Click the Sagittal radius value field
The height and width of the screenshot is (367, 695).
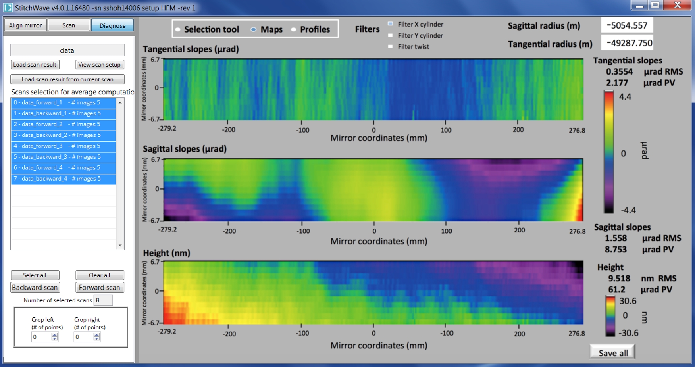coord(627,26)
